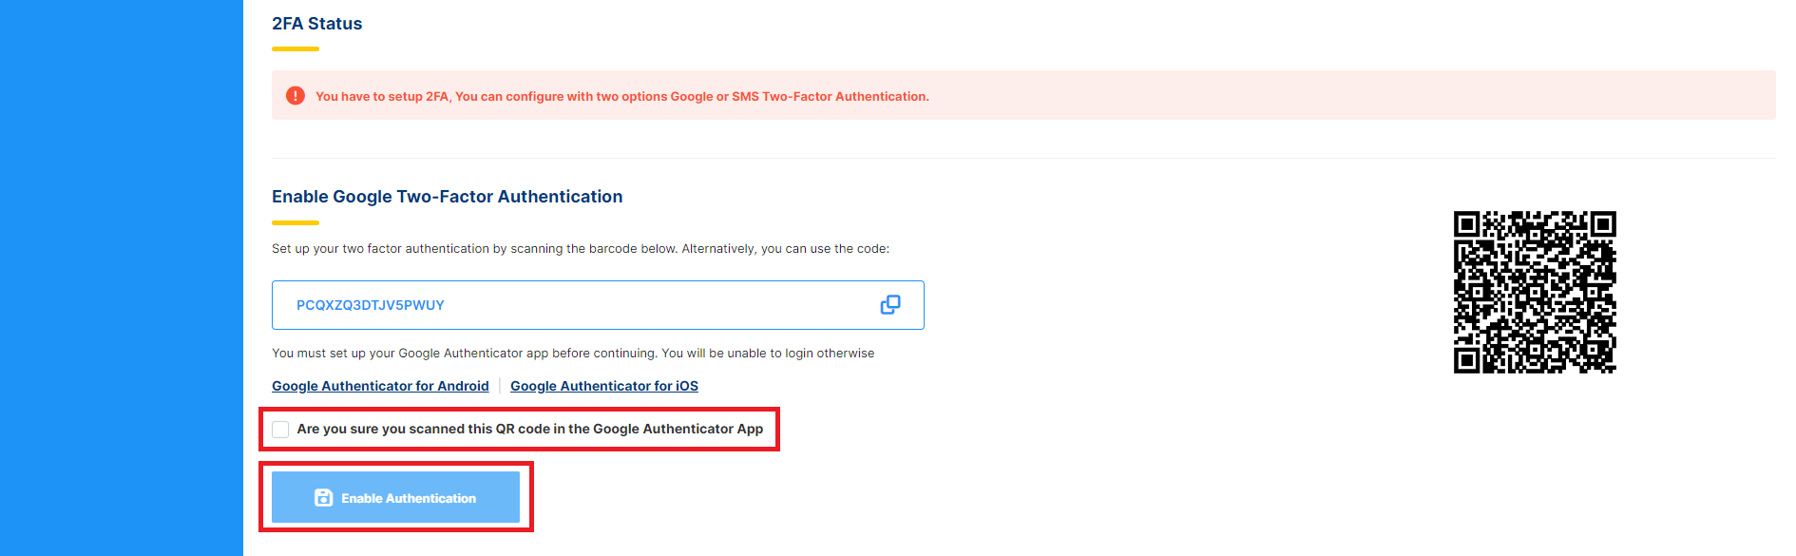
Task: Click the 'Are you sure you scanned' label
Action: 530,429
